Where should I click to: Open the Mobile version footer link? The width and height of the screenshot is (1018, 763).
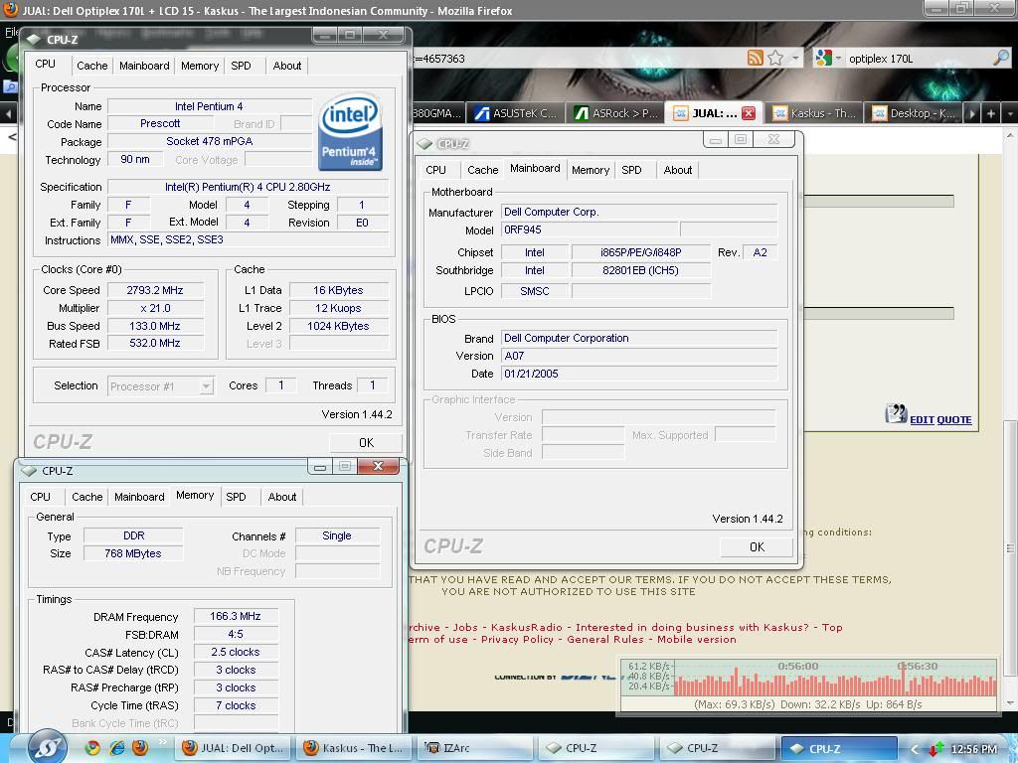pos(697,640)
